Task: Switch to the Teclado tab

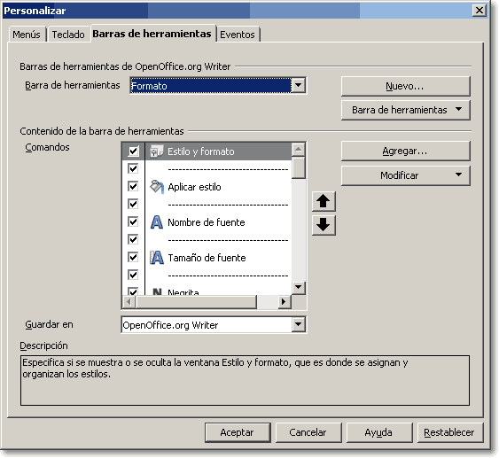Action: [68, 35]
